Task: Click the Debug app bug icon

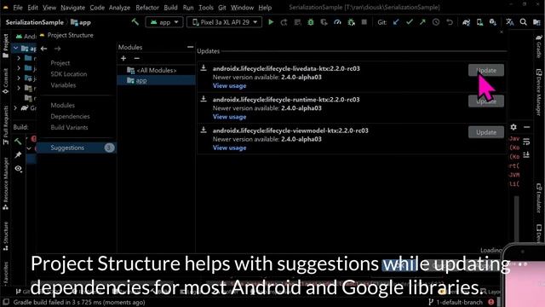Action: [x=310, y=22]
